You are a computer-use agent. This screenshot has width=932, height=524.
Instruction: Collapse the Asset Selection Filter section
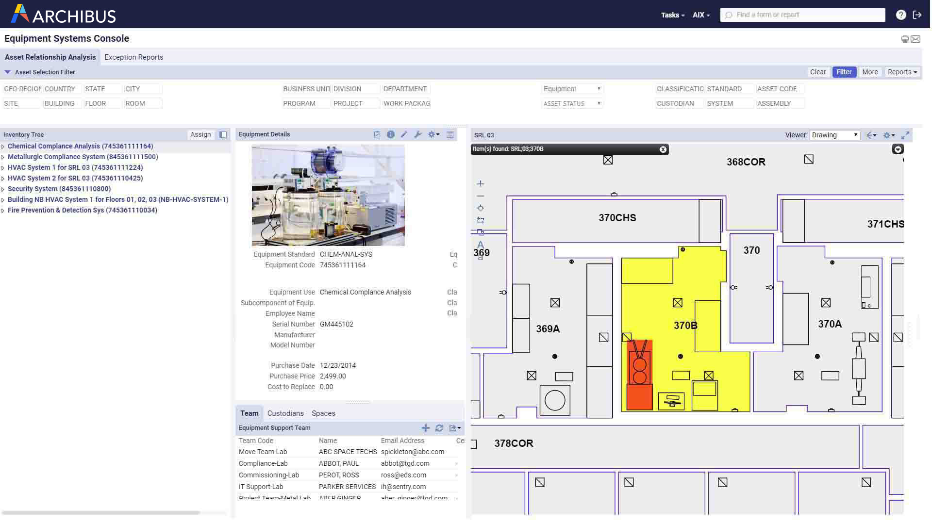[x=7, y=72]
